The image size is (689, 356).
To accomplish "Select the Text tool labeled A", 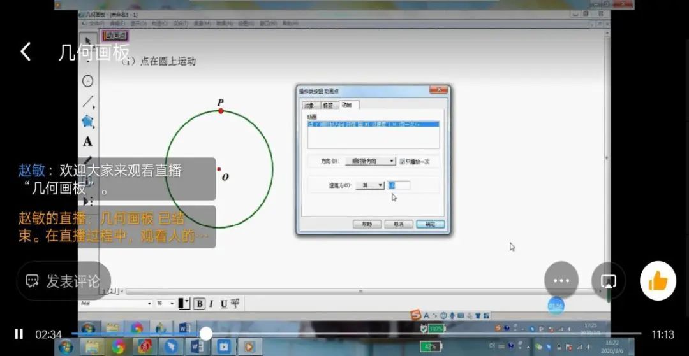I will (x=88, y=141).
